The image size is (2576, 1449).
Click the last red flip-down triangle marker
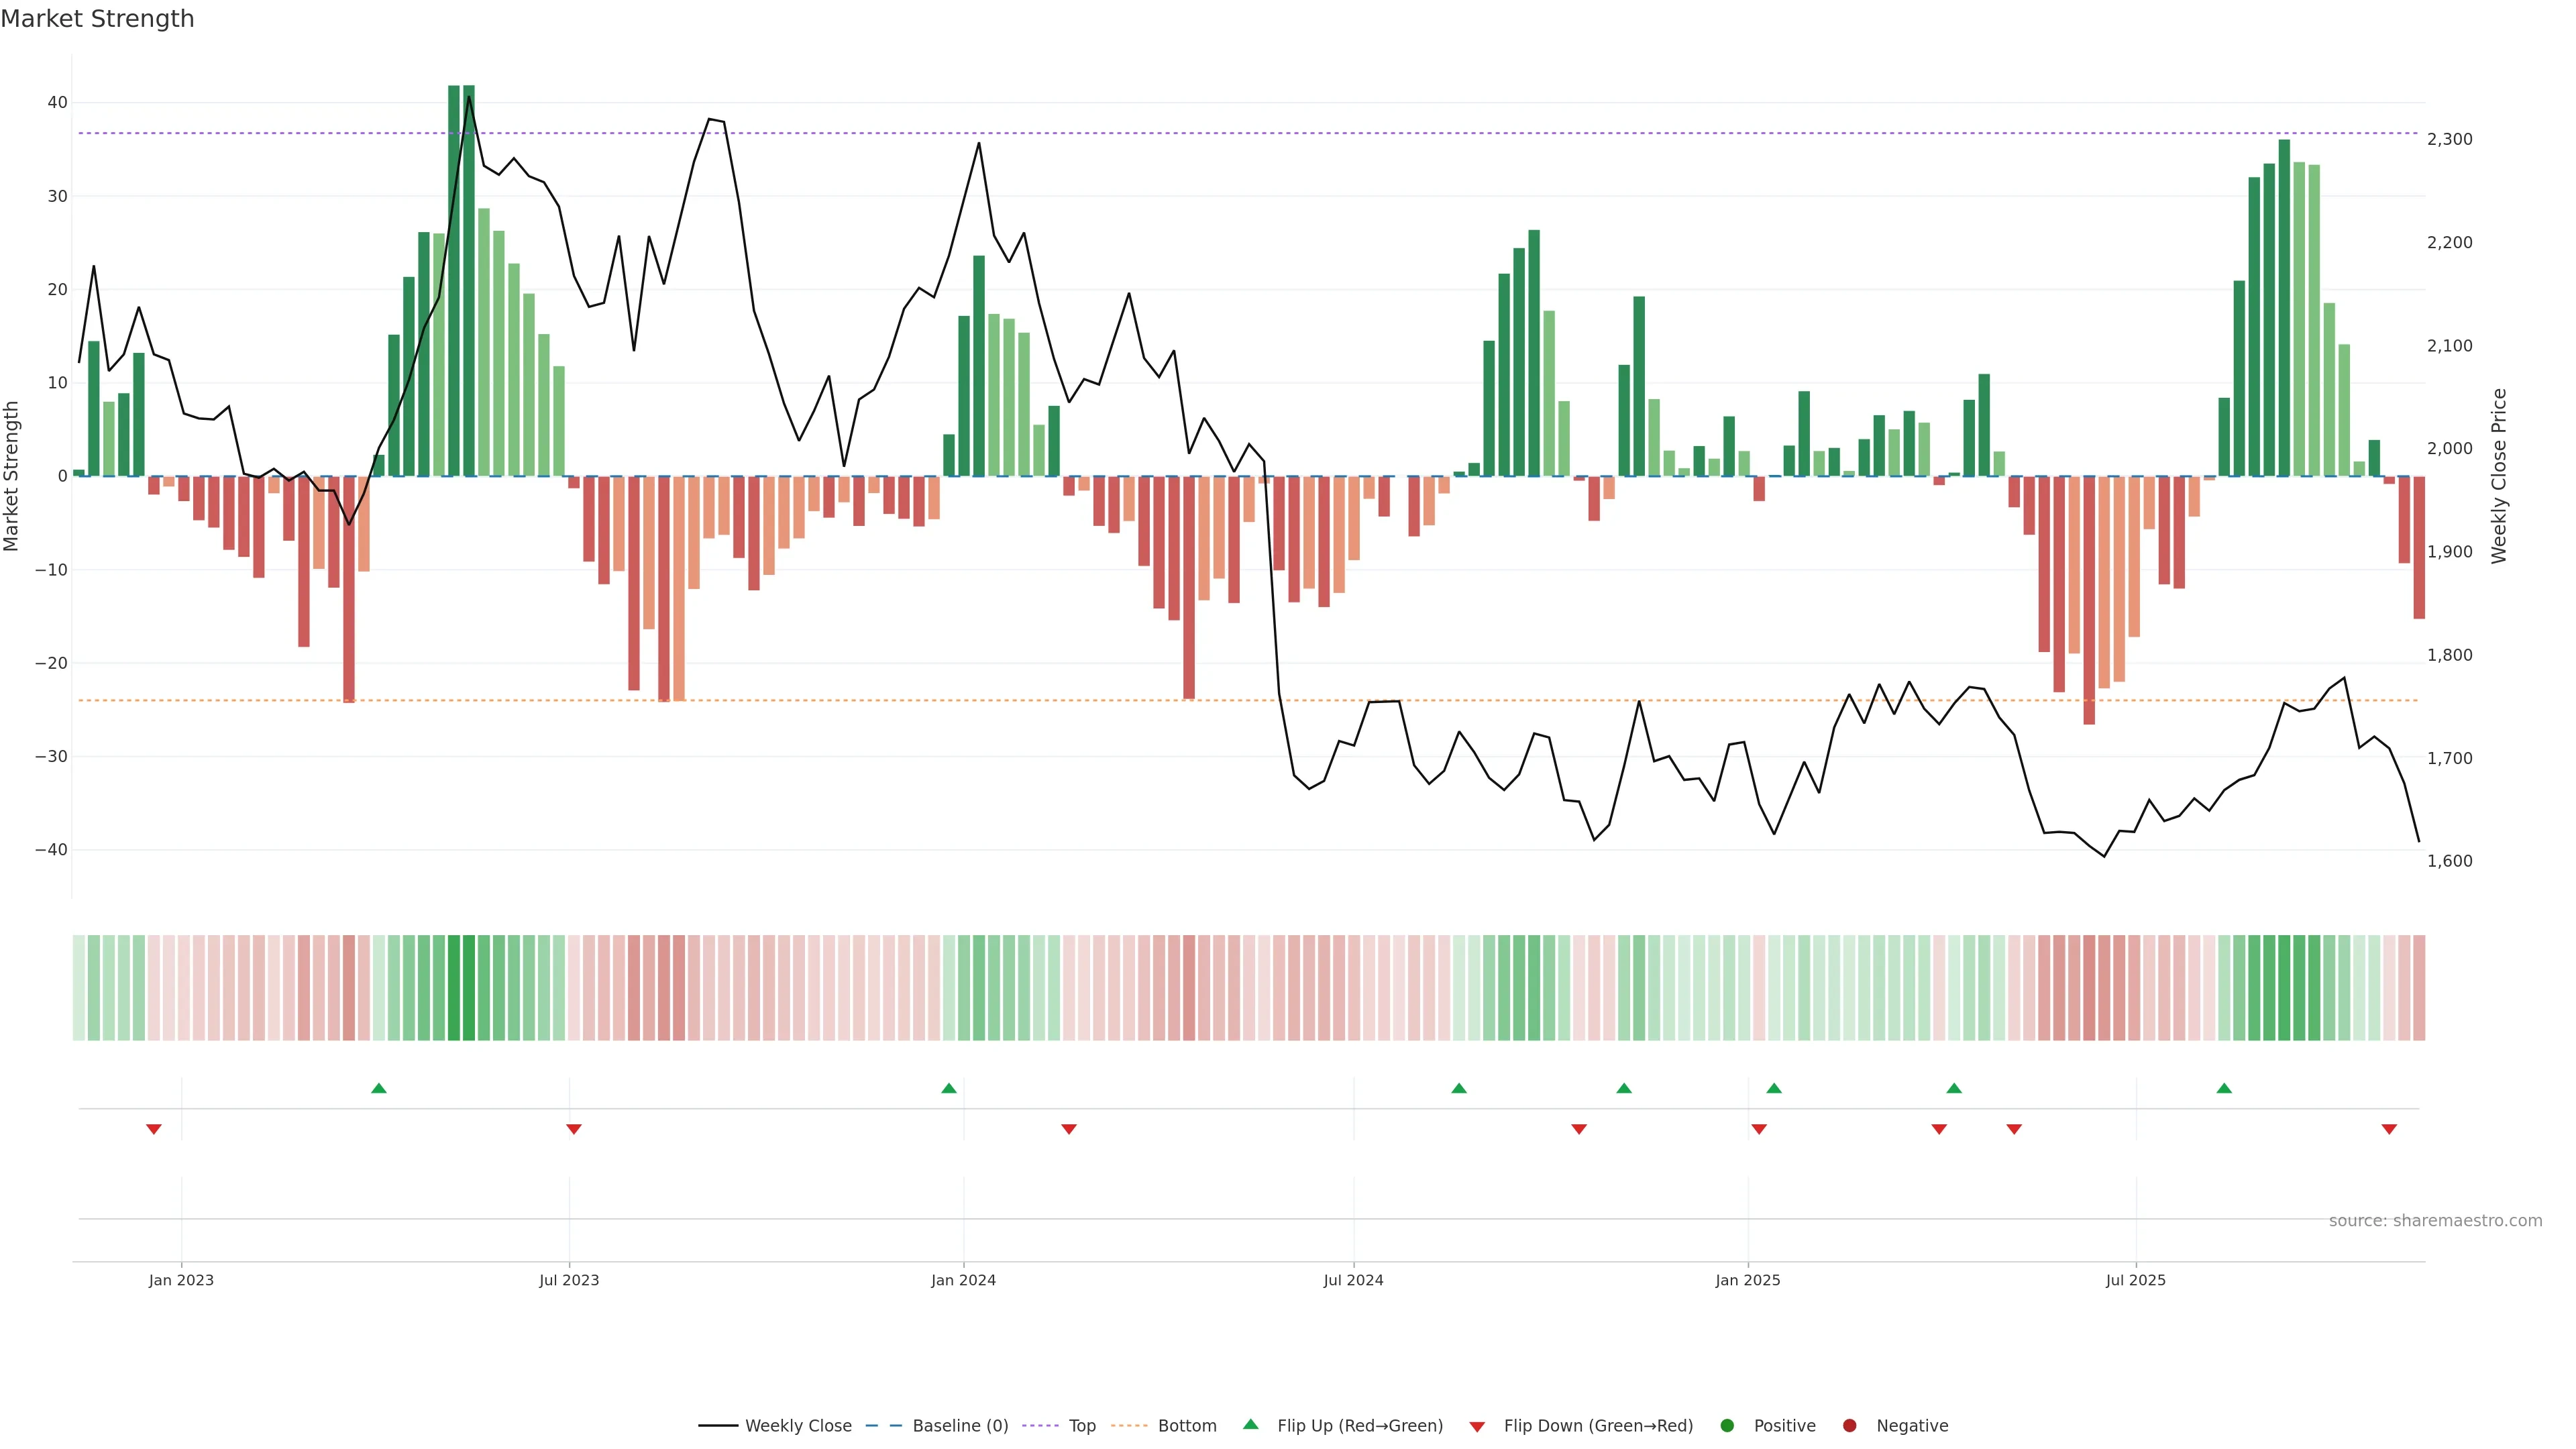point(2389,1129)
